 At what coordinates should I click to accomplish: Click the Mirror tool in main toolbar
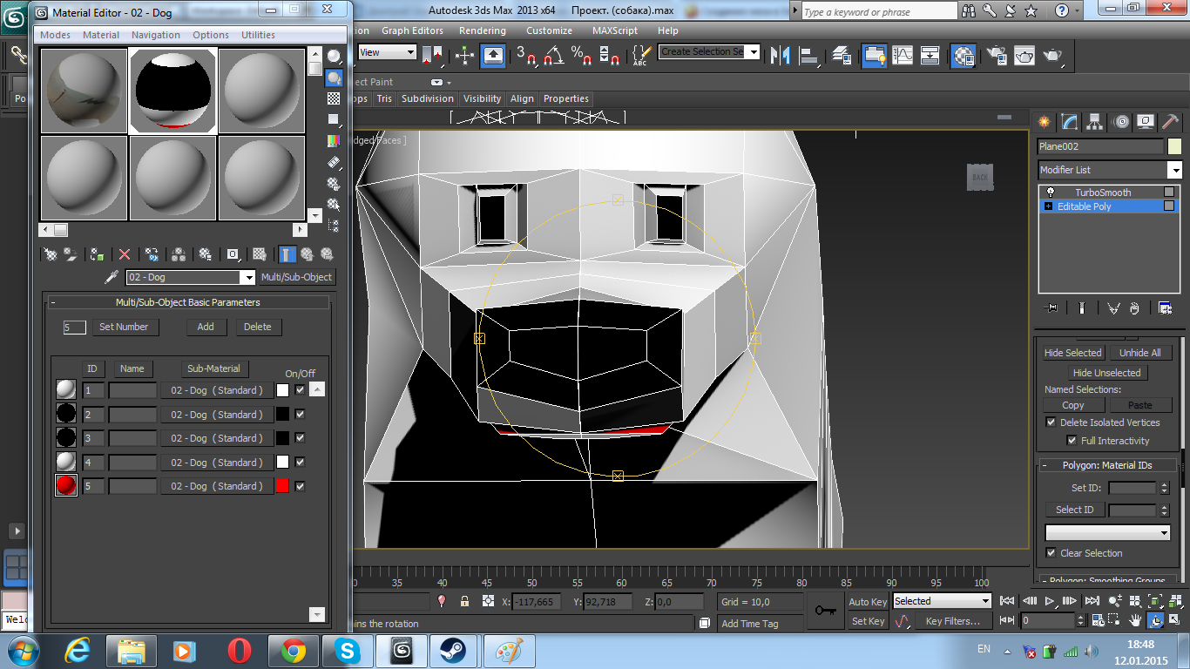click(x=781, y=56)
